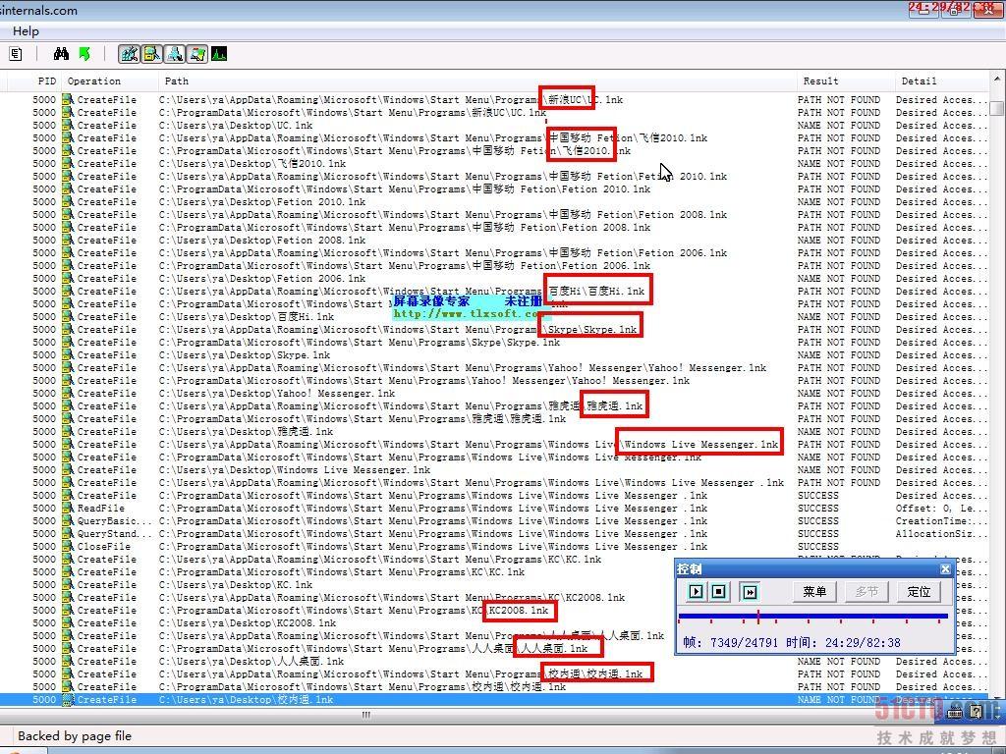Click highlighted path C:\Users\ya\Desktop\校内通.lnk

[246, 699]
